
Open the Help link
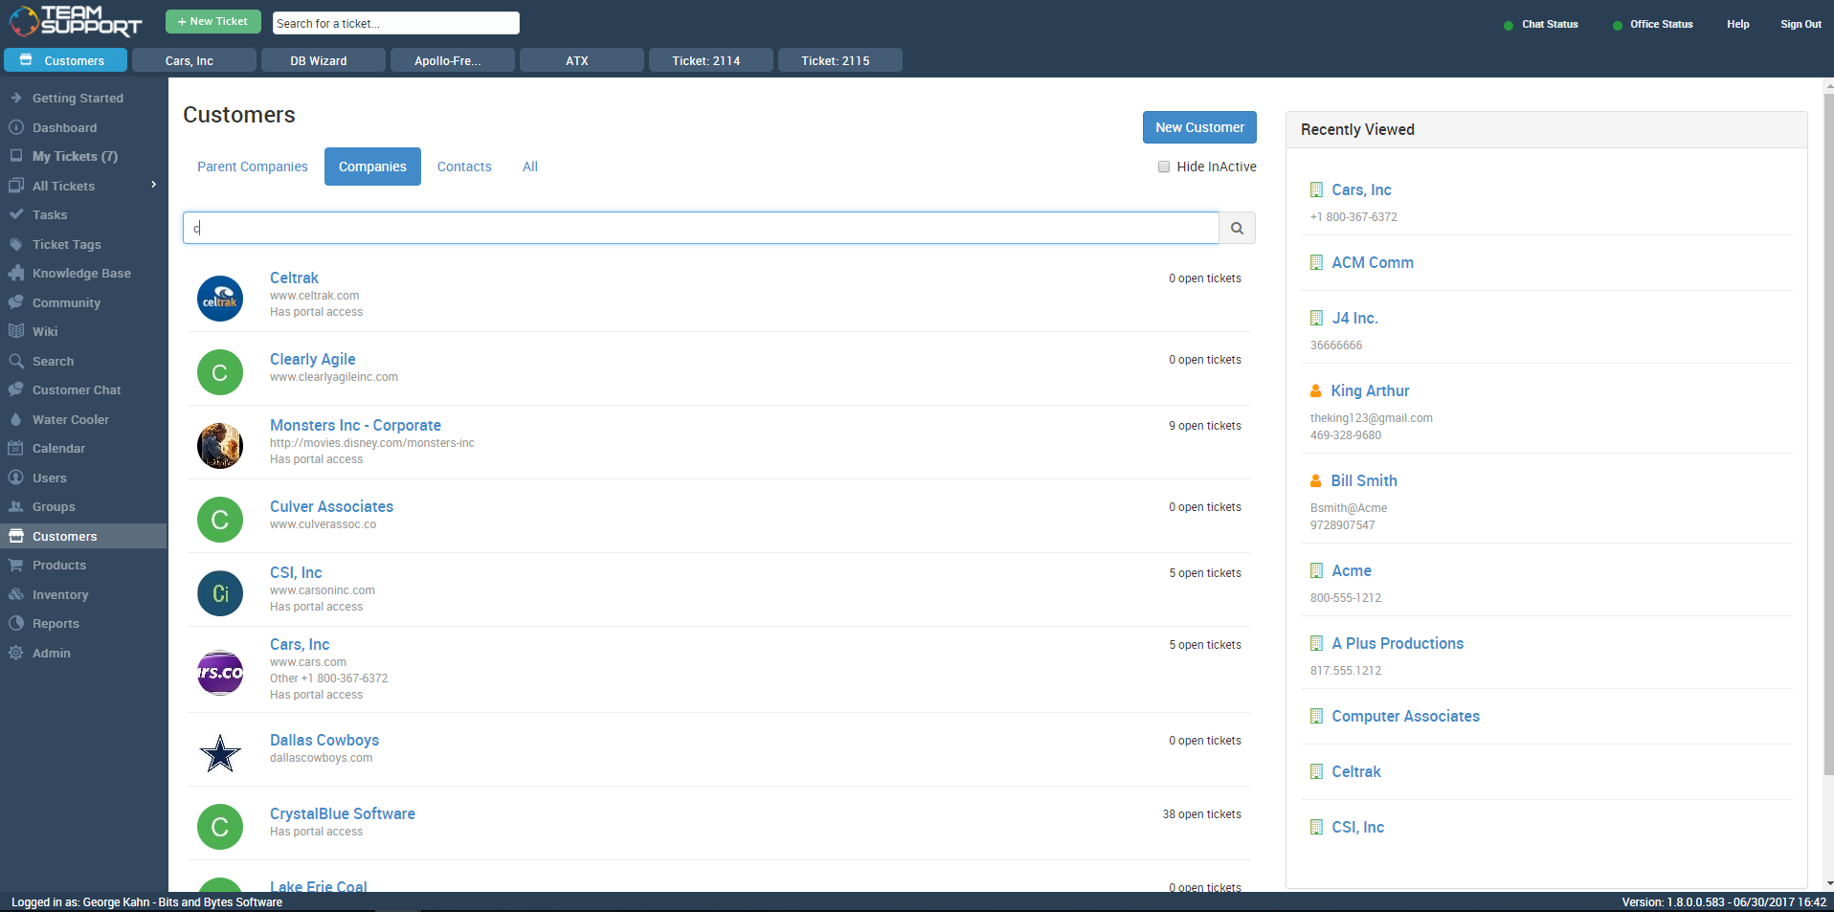click(x=1738, y=24)
